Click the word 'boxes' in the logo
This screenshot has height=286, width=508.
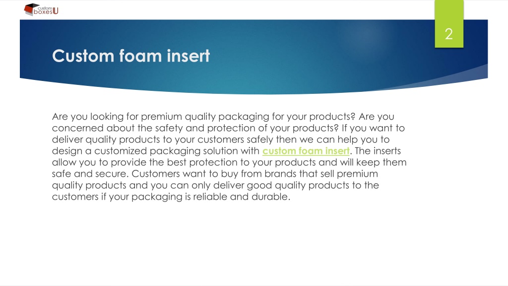43,12
